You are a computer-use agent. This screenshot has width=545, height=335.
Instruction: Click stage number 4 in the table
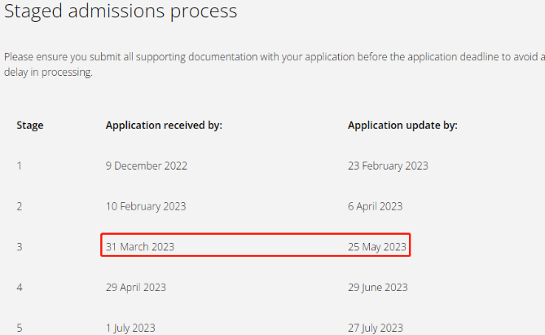(20, 287)
